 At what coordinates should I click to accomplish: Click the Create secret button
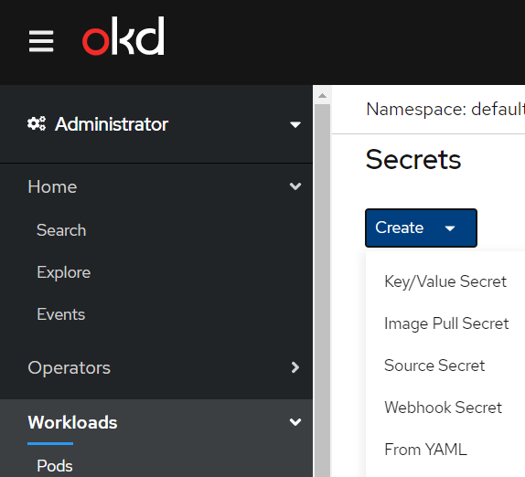(x=421, y=228)
